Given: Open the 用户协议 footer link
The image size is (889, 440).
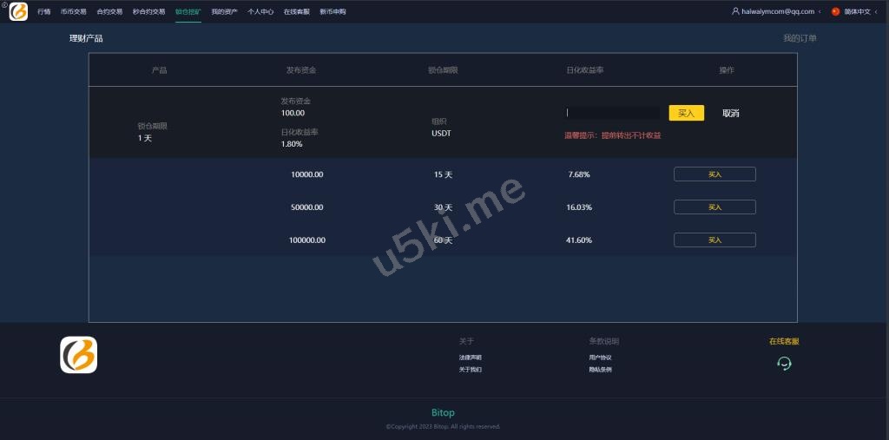Looking at the screenshot, I should click(x=600, y=358).
